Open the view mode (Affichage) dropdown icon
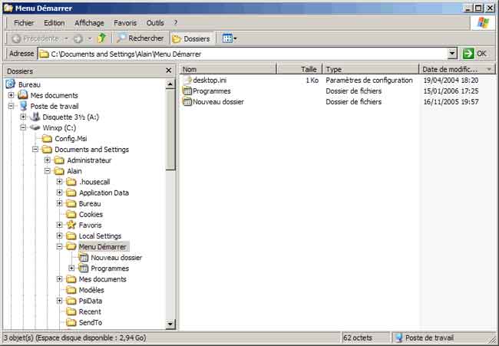The width and height of the screenshot is (499, 346). 229,38
